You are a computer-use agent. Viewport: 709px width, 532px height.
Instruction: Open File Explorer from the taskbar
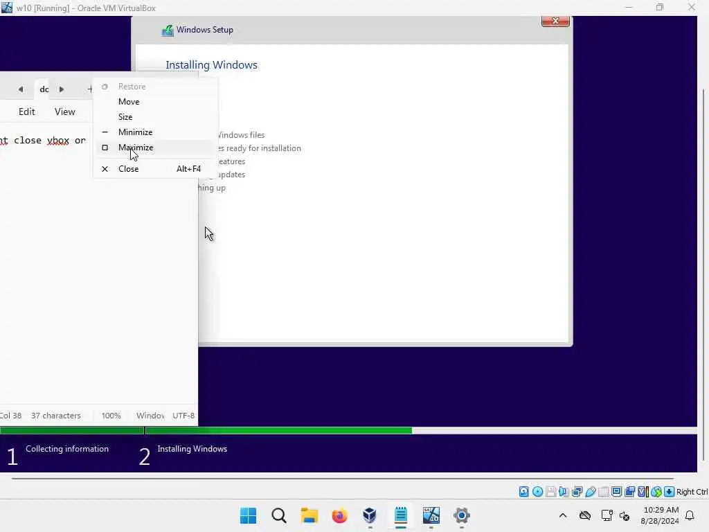(309, 515)
